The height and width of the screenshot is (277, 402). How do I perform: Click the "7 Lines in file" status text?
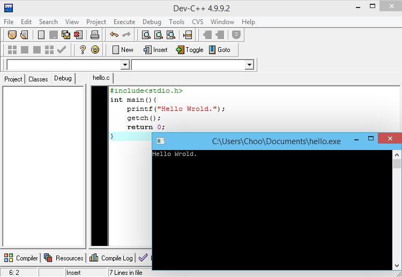click(125, 273)
